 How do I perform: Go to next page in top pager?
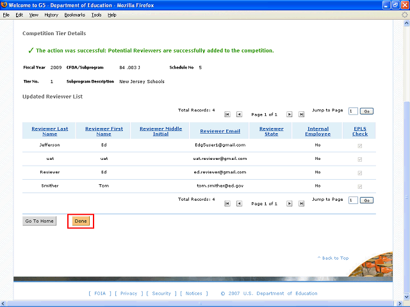289,114
